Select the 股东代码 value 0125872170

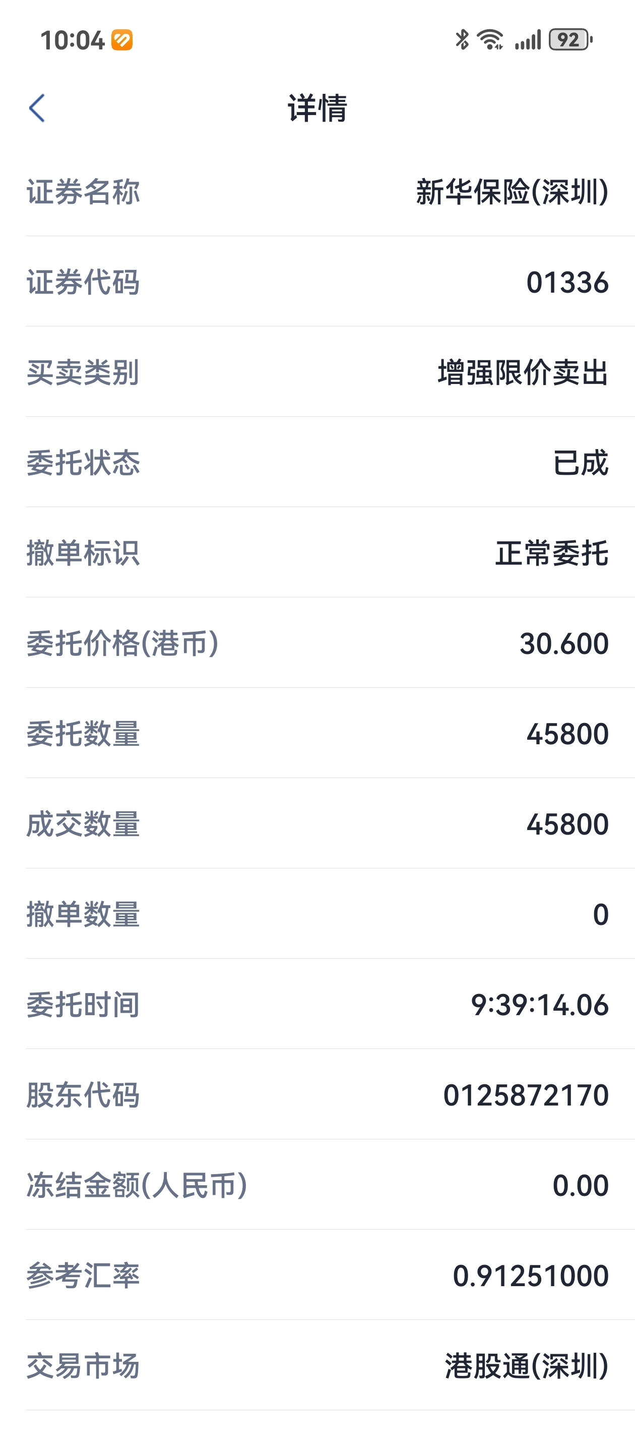(x=525, y=1094)
